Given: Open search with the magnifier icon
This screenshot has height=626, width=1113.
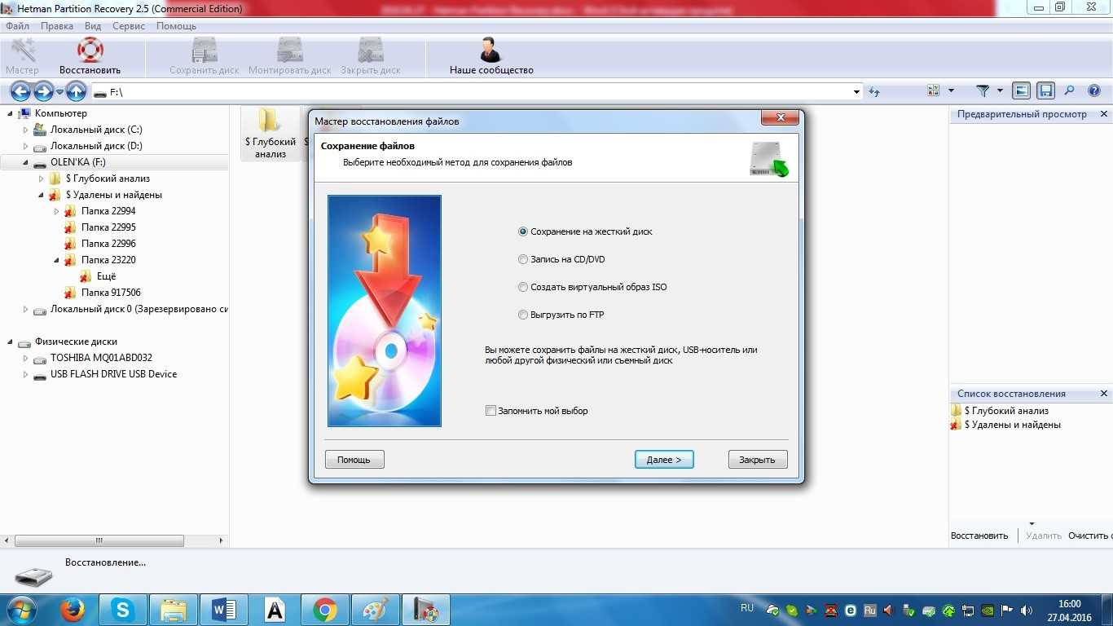Looking at the screenshot, I should click(1070, 91).
